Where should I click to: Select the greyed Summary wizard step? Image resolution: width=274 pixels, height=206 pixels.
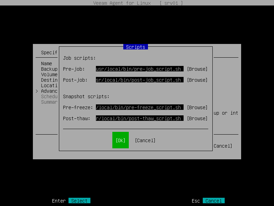[49, 102]
